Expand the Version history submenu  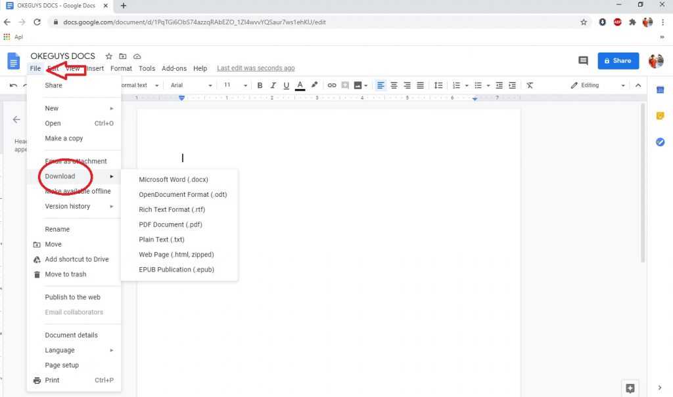74,206
